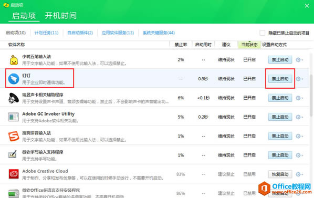This screenshot has height=198, width=314.
Task: Disable startup for 小鸭五笔输入法
Action: (280, 60)
